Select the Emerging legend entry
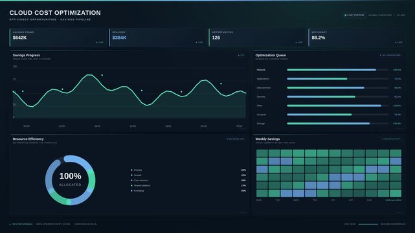Viewport: 415px width, 233px height. (x=139, y=191)
